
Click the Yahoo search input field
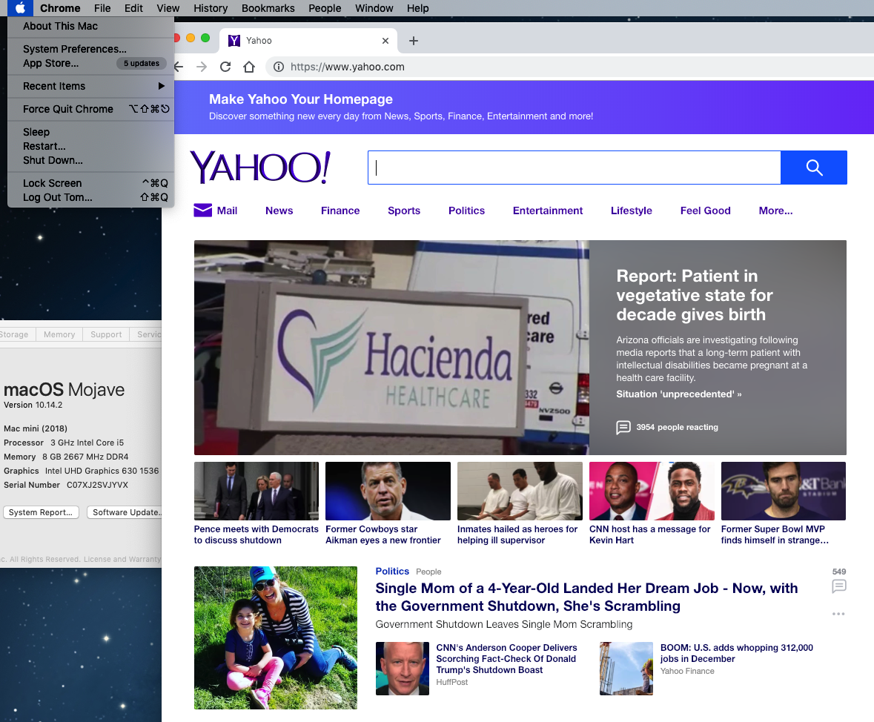point(574,168)
